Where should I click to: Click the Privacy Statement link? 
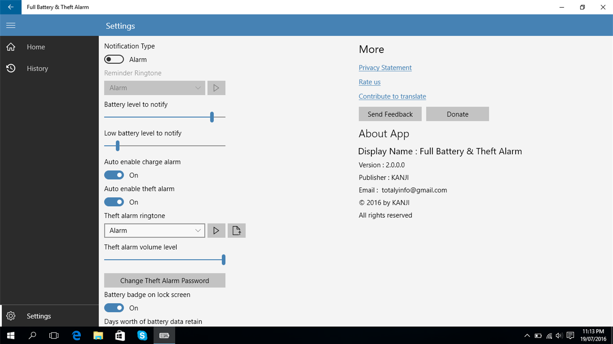click(x=385, y=68)
